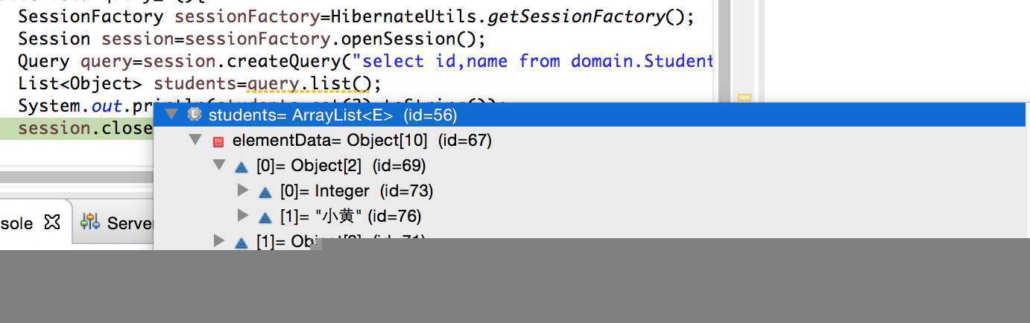Click the Console tab X icon
Image resolution: width=1030 pixels, height=323 pixels.
pyautogui.click(x=51, y=222)
